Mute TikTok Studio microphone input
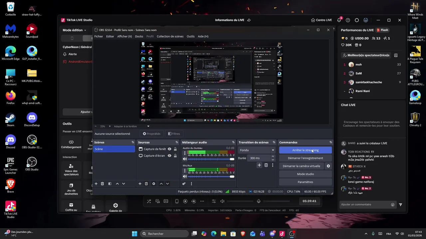Screen dimensions: 426x239 [x=259, y=201]
